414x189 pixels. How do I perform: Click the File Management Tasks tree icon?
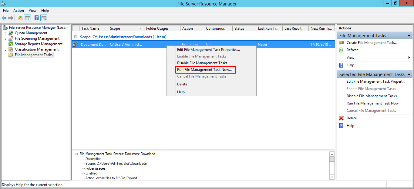click(x=11, y=55)
